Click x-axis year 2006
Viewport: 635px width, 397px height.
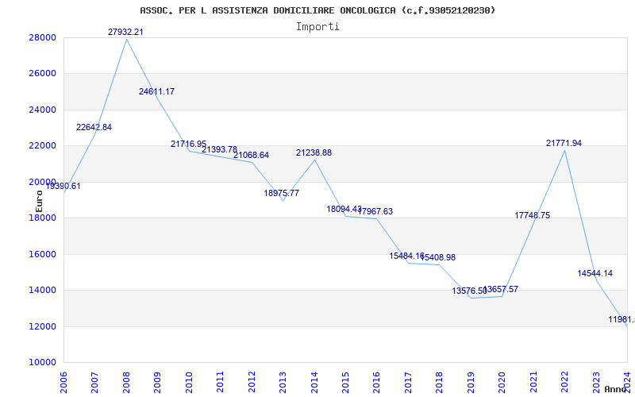[63, 383]
